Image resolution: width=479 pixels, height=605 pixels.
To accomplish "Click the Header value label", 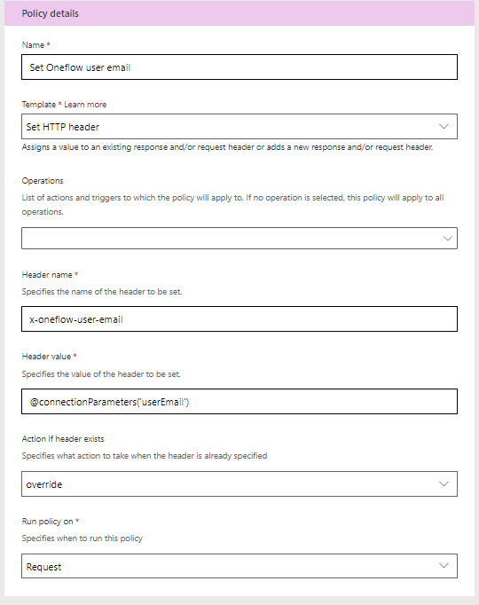I will click(46, 357).
